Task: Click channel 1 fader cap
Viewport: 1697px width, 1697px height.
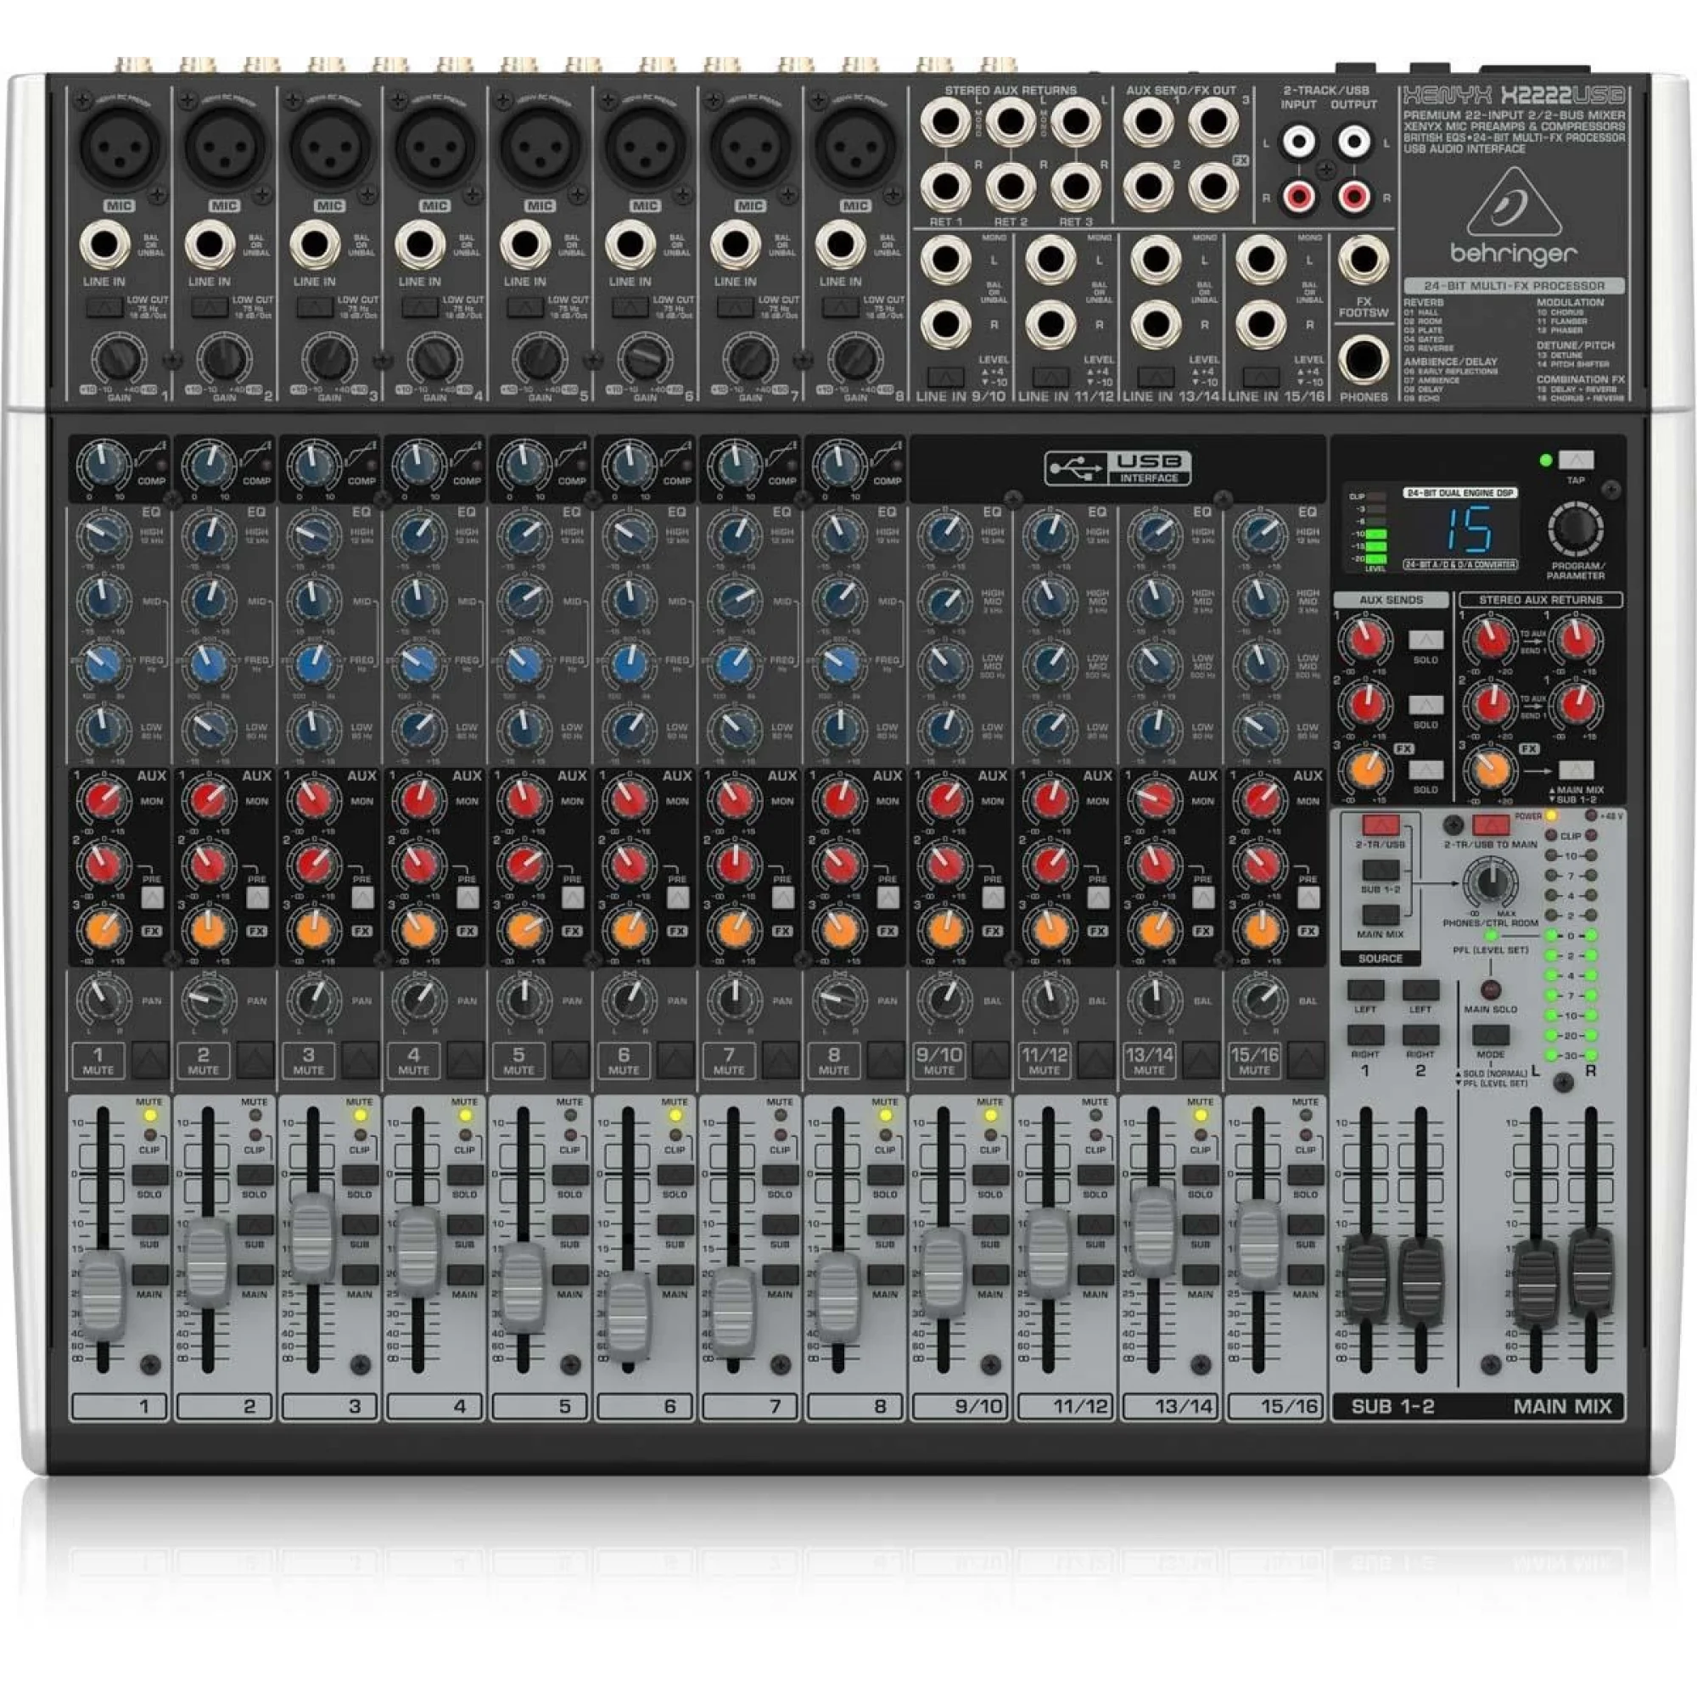Action: point(104,1297)
